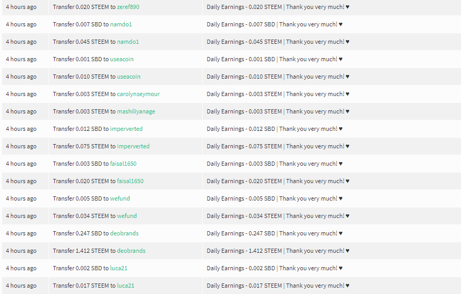Select 'Transfer 1.412 STEEM to' text
Image resolution: width=461 pixels, height=294 pixels.
[84, 250]
